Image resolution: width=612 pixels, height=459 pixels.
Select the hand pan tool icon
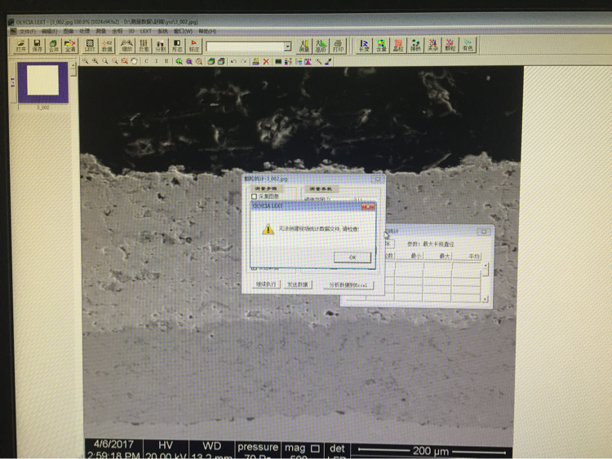135,61
